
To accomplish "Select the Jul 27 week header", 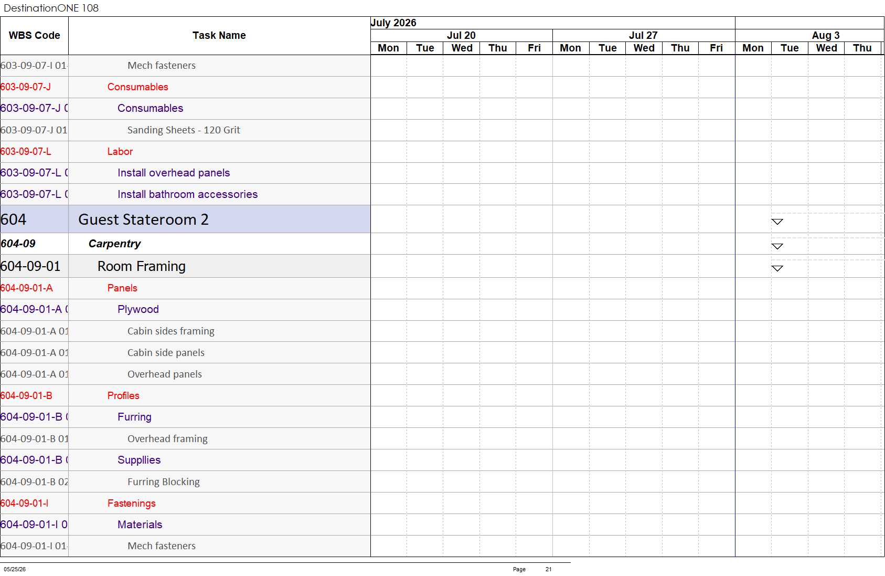I will point(643,35).
